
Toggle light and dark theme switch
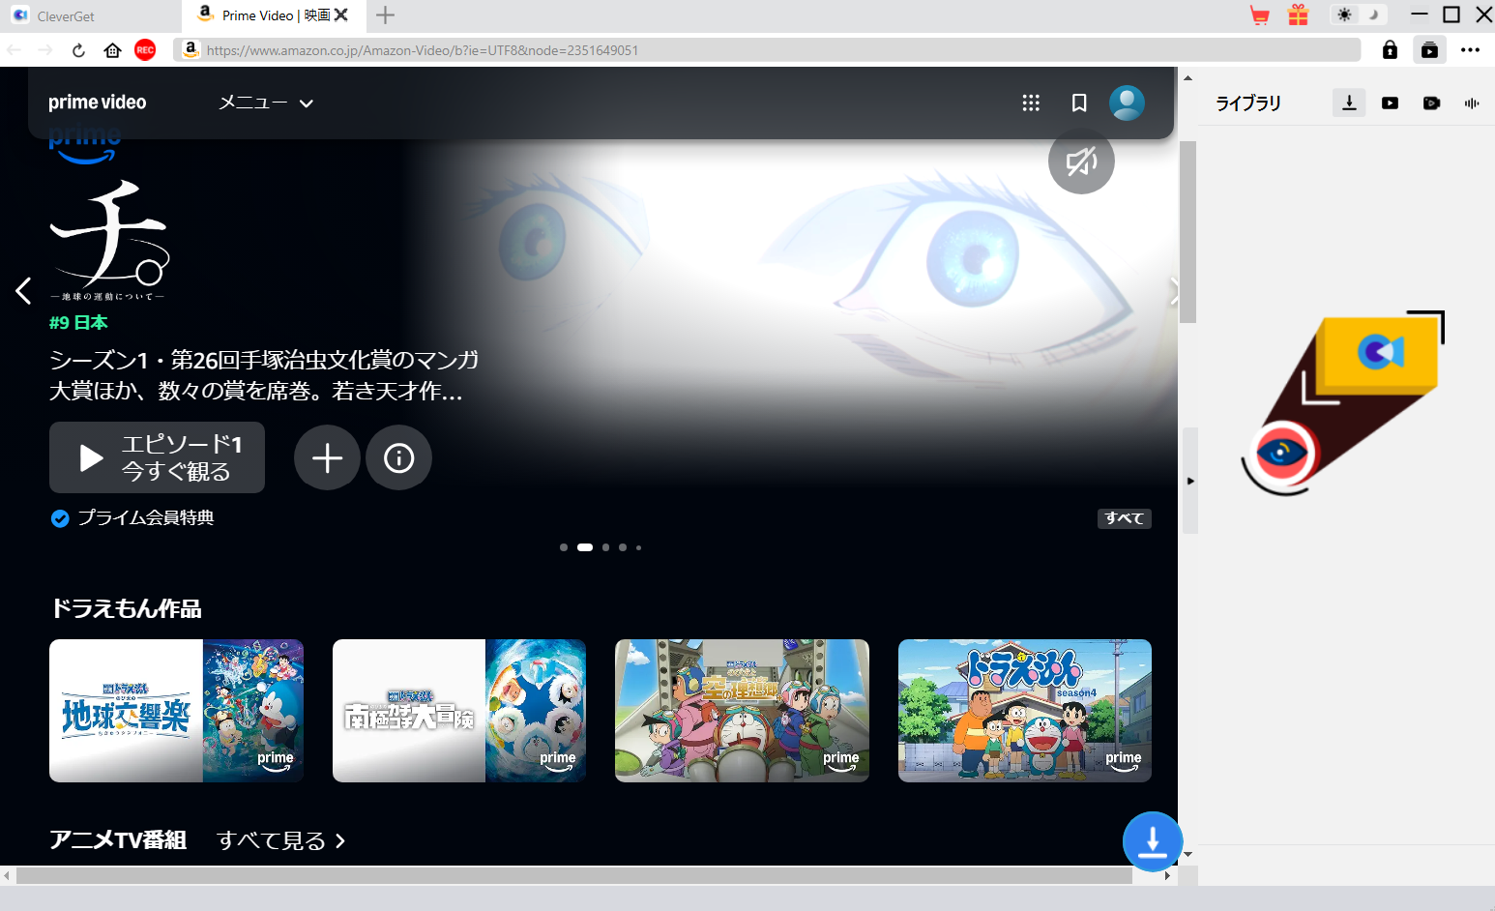click(1358, 15)
